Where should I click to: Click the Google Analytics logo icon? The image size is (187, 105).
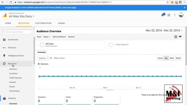click(5, 15)
